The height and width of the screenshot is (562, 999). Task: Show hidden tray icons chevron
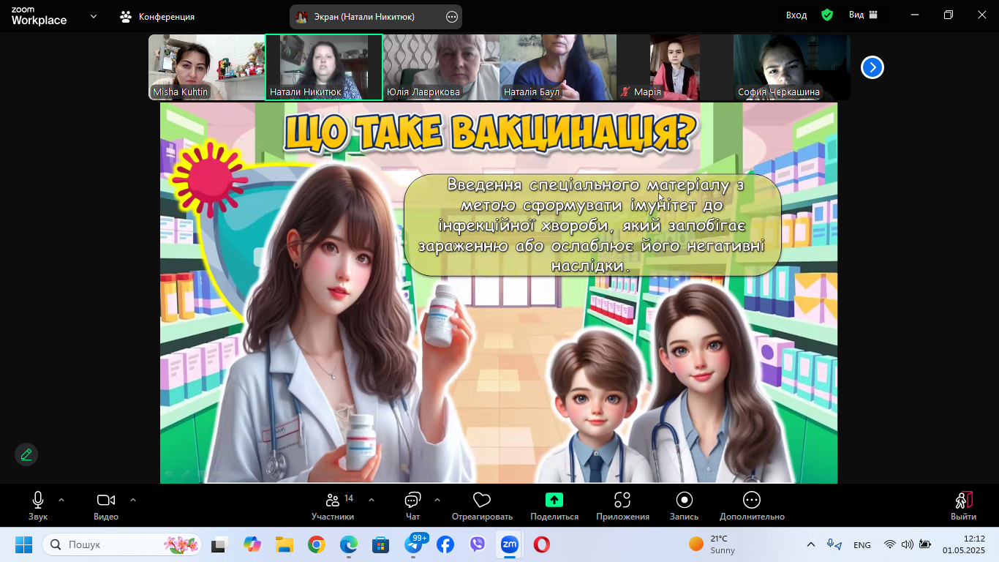[x=811, y=544]
